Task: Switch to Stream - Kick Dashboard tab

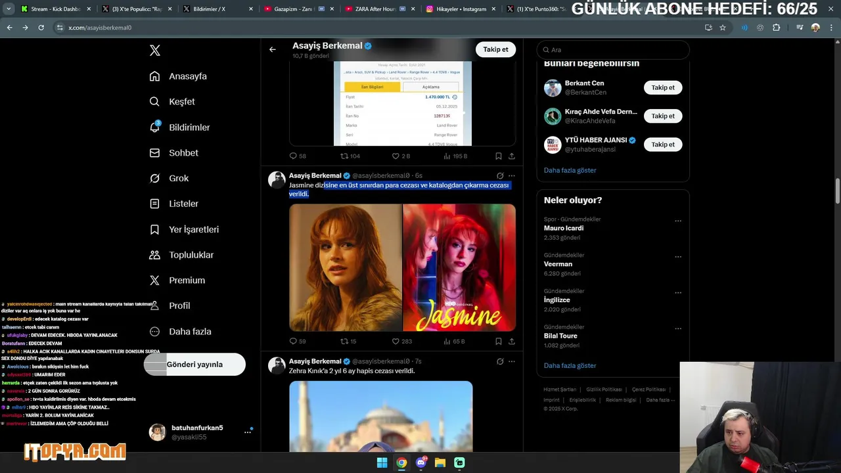Action: pyautogui.click(x=55, y=9)
